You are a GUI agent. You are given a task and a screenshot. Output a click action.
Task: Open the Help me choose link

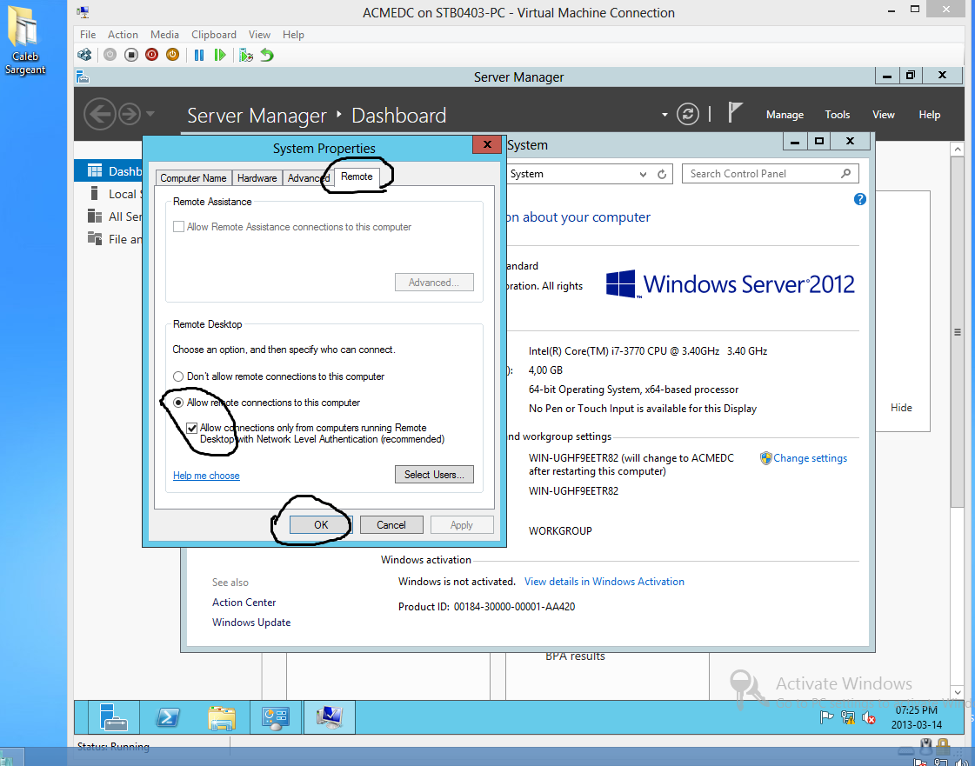coord(206,476)
